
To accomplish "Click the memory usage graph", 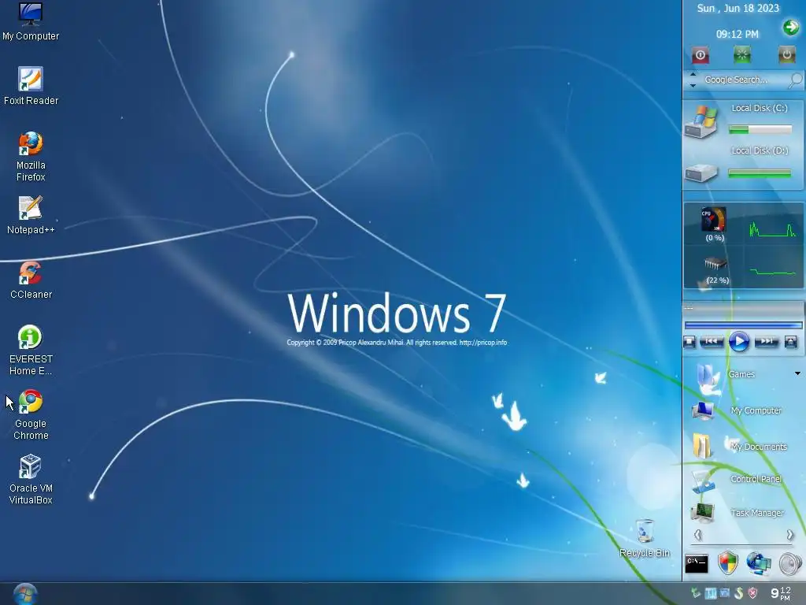I will coord(773,272).
